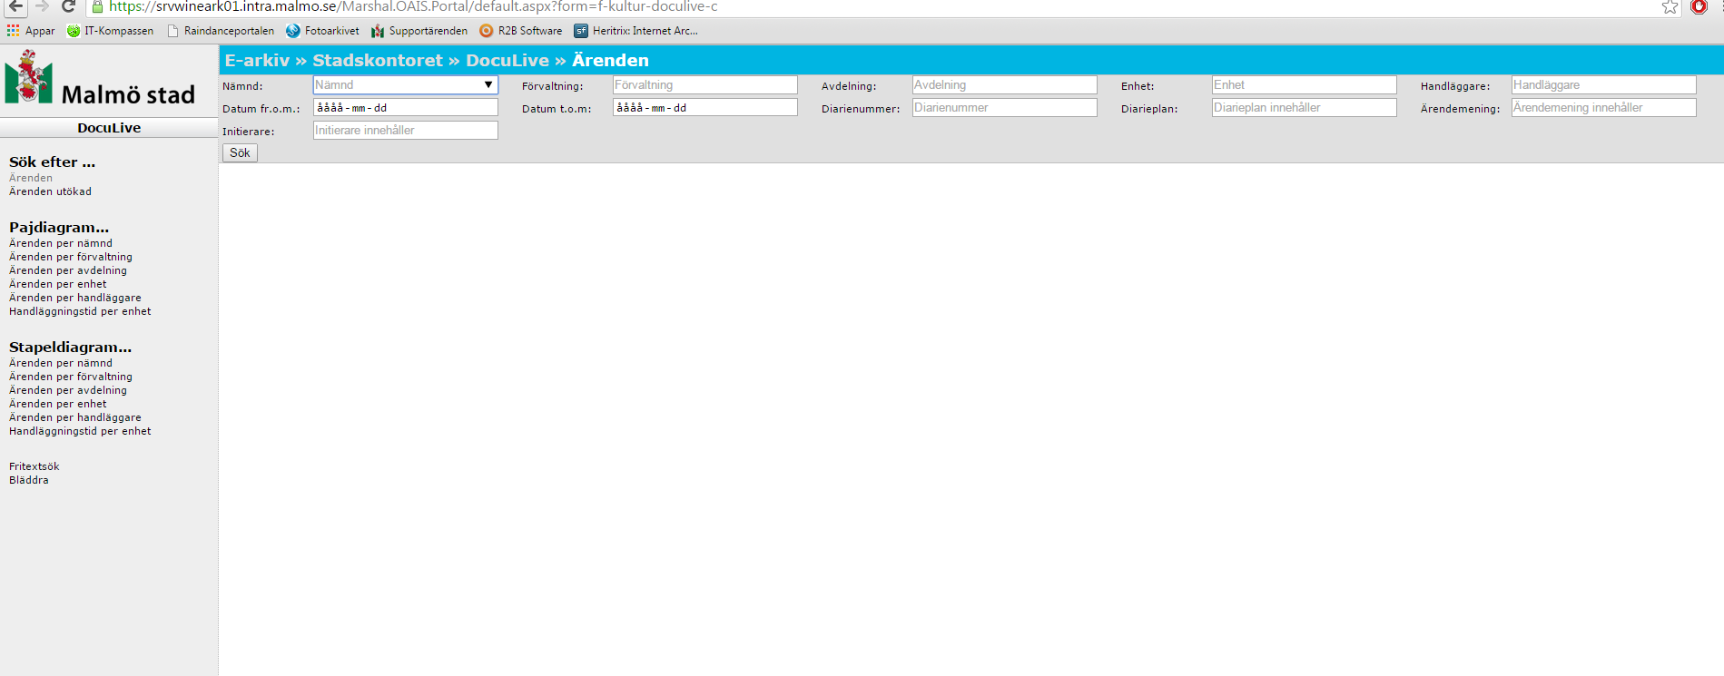The height and width of the screenshot is (676, 1724).
Task: Click the Ärendemening: field label
Action: point(1460,109)
